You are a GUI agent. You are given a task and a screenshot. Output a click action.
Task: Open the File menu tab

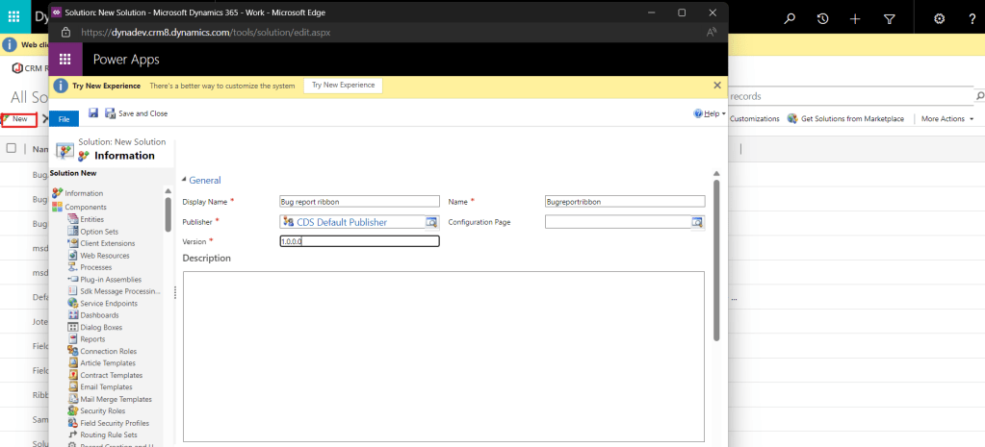[x=64, y=119]
